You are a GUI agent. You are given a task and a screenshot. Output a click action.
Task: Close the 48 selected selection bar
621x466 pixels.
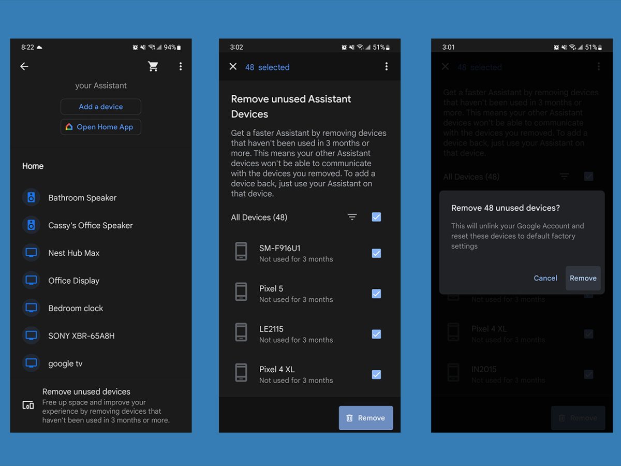(x=233, y=67)
